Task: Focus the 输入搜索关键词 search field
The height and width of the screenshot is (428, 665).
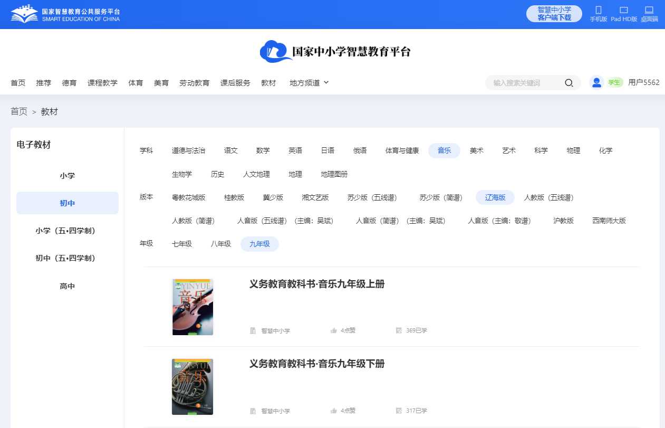Action: point(526,83)
